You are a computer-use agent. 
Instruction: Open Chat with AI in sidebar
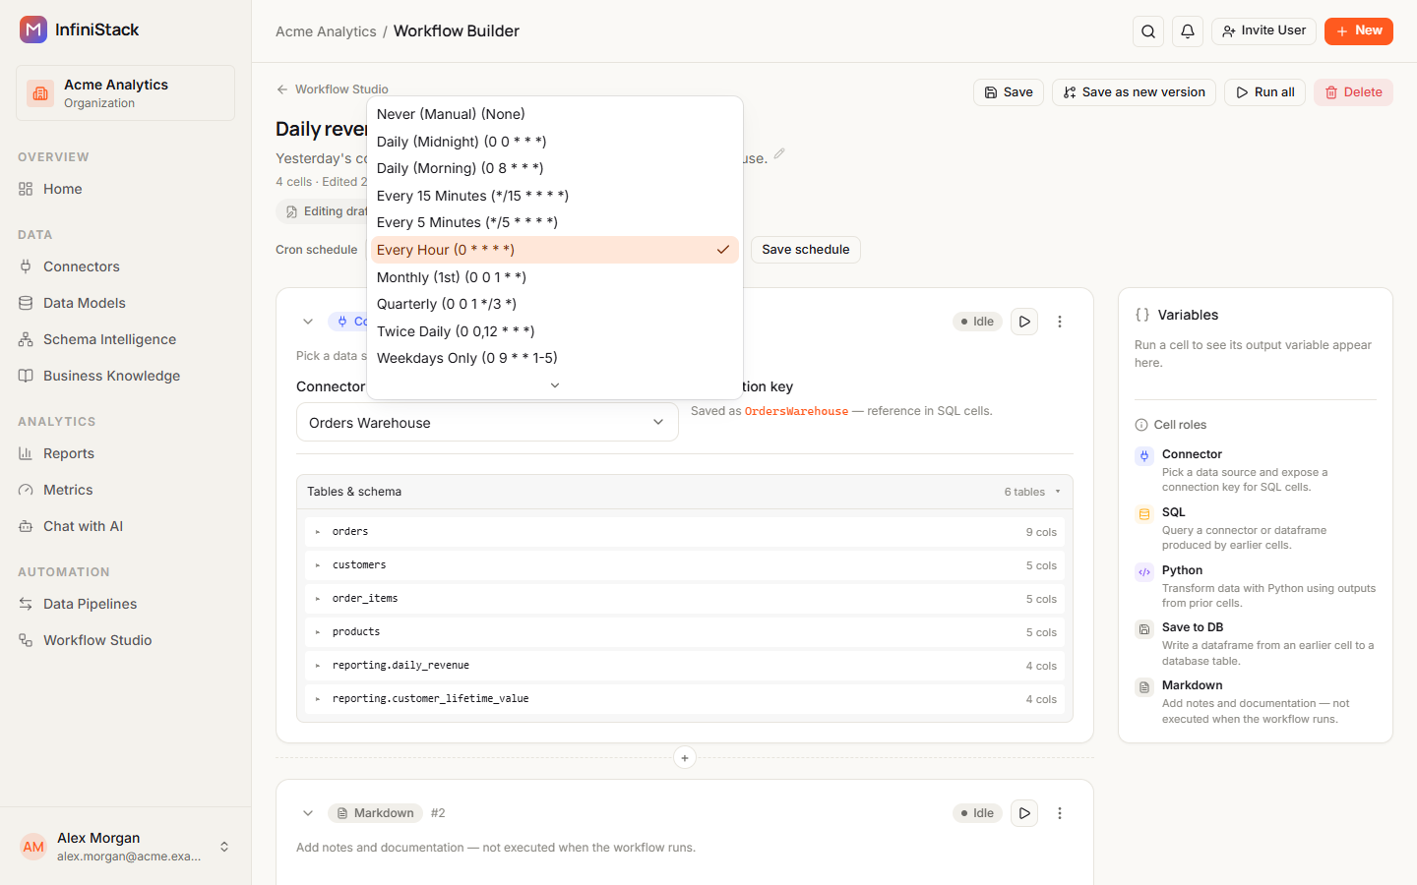coord(126,526)
